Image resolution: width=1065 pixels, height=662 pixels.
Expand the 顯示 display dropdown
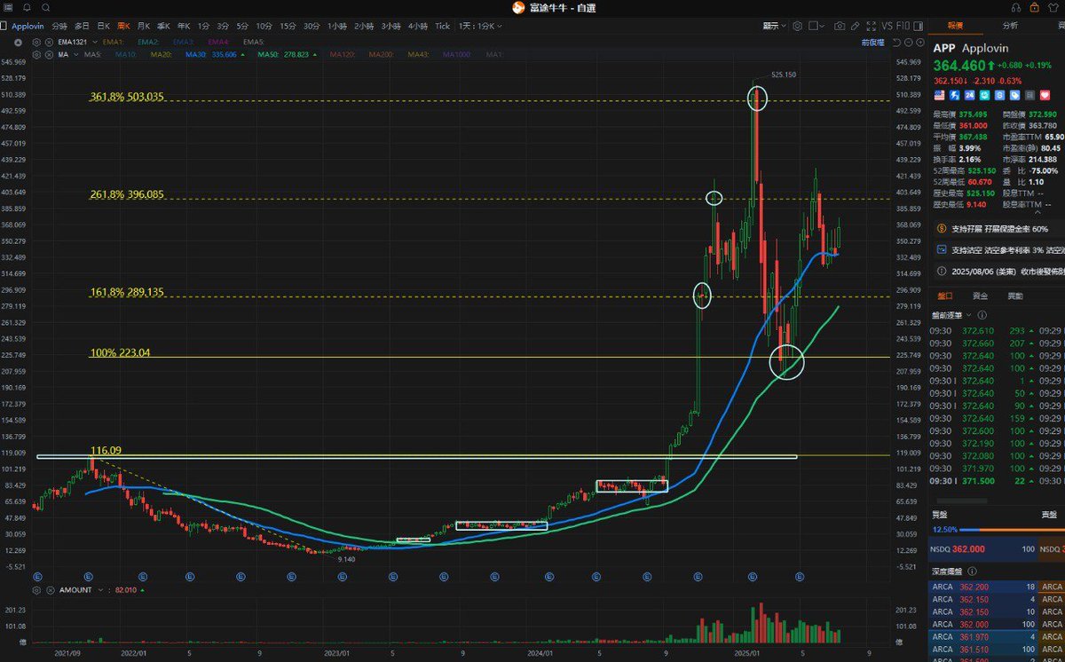point(772,26)
